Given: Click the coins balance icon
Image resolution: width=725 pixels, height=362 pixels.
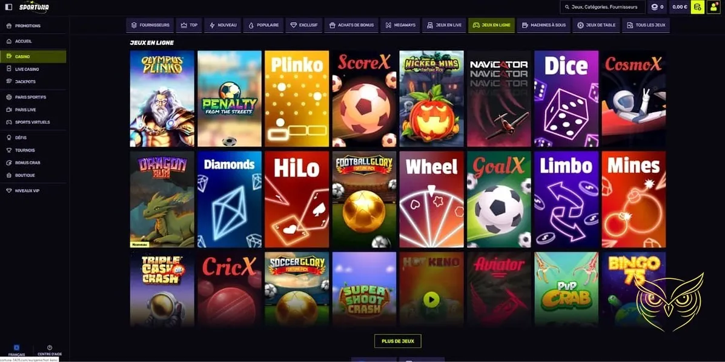Looking at the screenshot, I should [x=655, y=7].
